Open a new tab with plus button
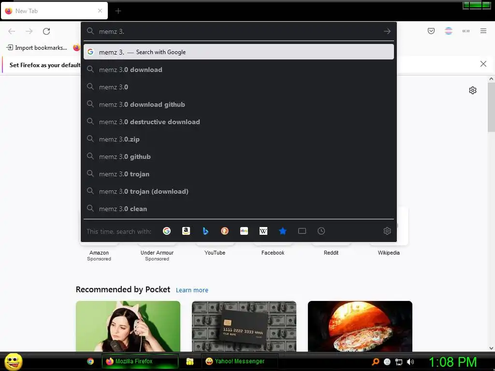 [x=118, y=11]
